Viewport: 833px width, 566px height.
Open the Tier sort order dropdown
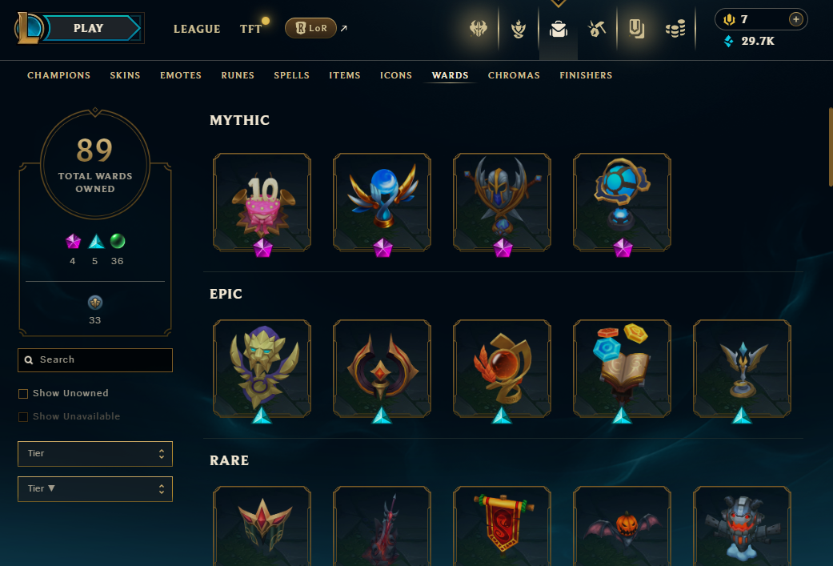tap(95, 489)
